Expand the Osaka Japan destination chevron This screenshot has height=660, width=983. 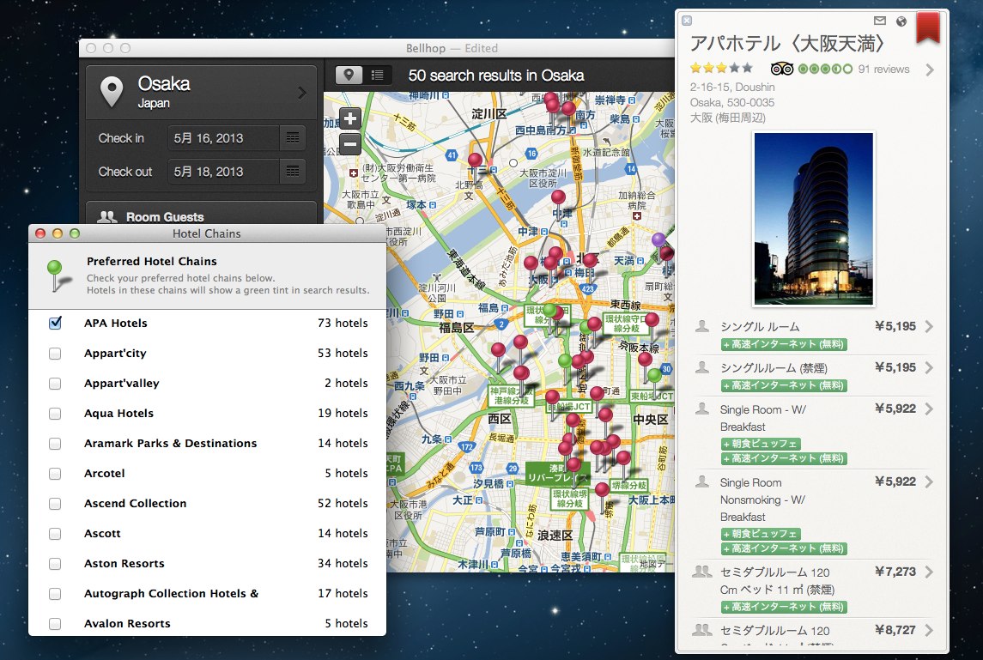click(302, 93)
